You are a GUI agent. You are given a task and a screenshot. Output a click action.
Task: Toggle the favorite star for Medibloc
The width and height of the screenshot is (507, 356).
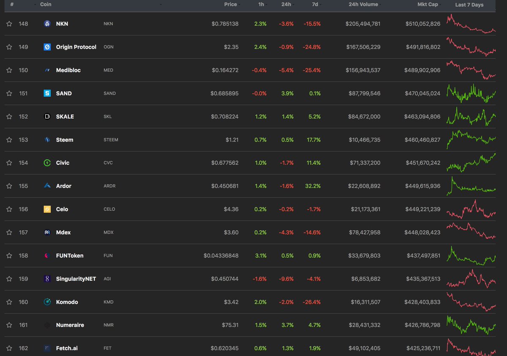coord(9,70)
